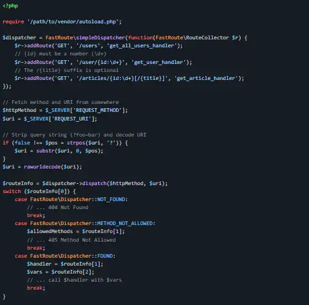
Task: Click the 'REQUEST_URI' key string
Action: (71, 119)
